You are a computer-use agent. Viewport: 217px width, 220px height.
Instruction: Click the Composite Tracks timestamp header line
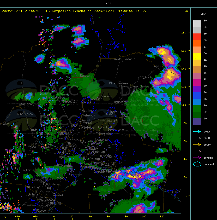tap(74, 11)
